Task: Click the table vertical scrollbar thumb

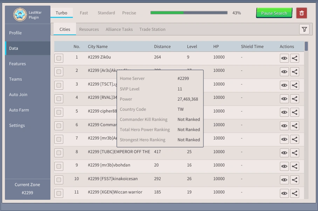Action: point(306,46)
